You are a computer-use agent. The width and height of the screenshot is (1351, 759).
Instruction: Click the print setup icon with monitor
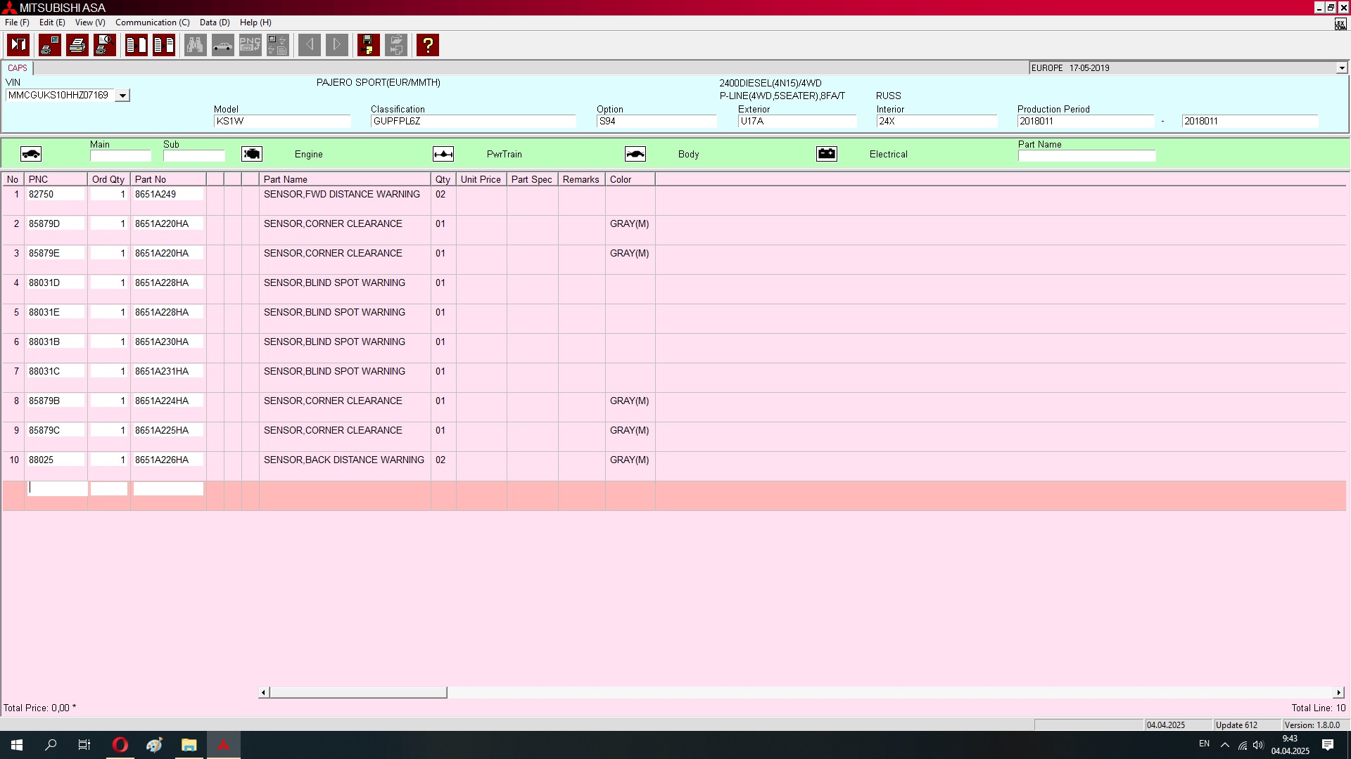(50, 45)
